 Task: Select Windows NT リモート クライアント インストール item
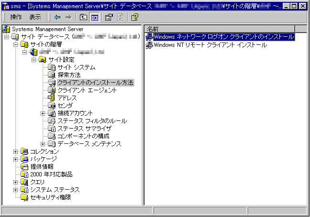click(x=210, y=45)
